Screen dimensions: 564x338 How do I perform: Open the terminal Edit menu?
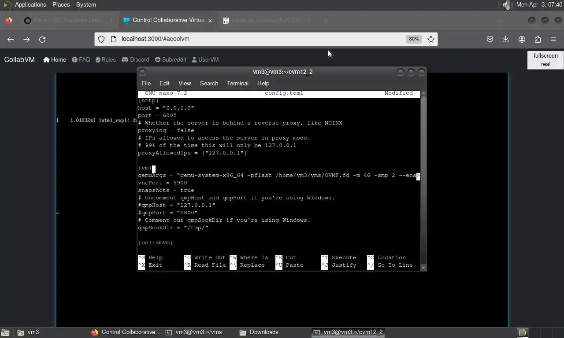(164, 83)
